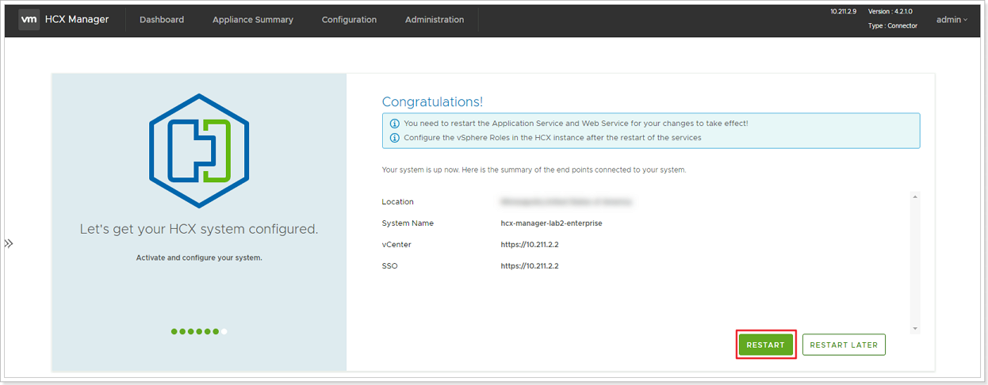Viewport: 988px width, 385px height.
Task: Click the summary scrollbar down arrow
Action: coord(915,328)
